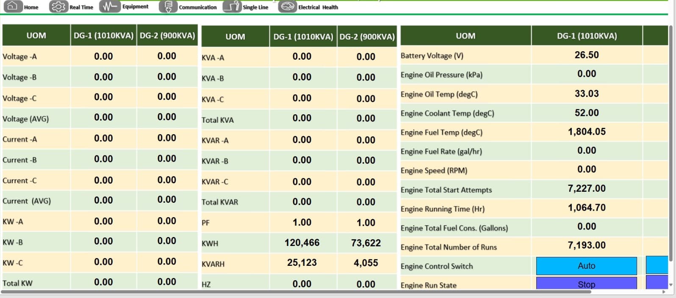Screen dimensions: 676x298
Task: Select DG-1 KWH value 120,466
Action: pyautogui.click(x=302, y=243)
